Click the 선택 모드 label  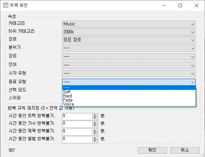click(x=17, y=90)
